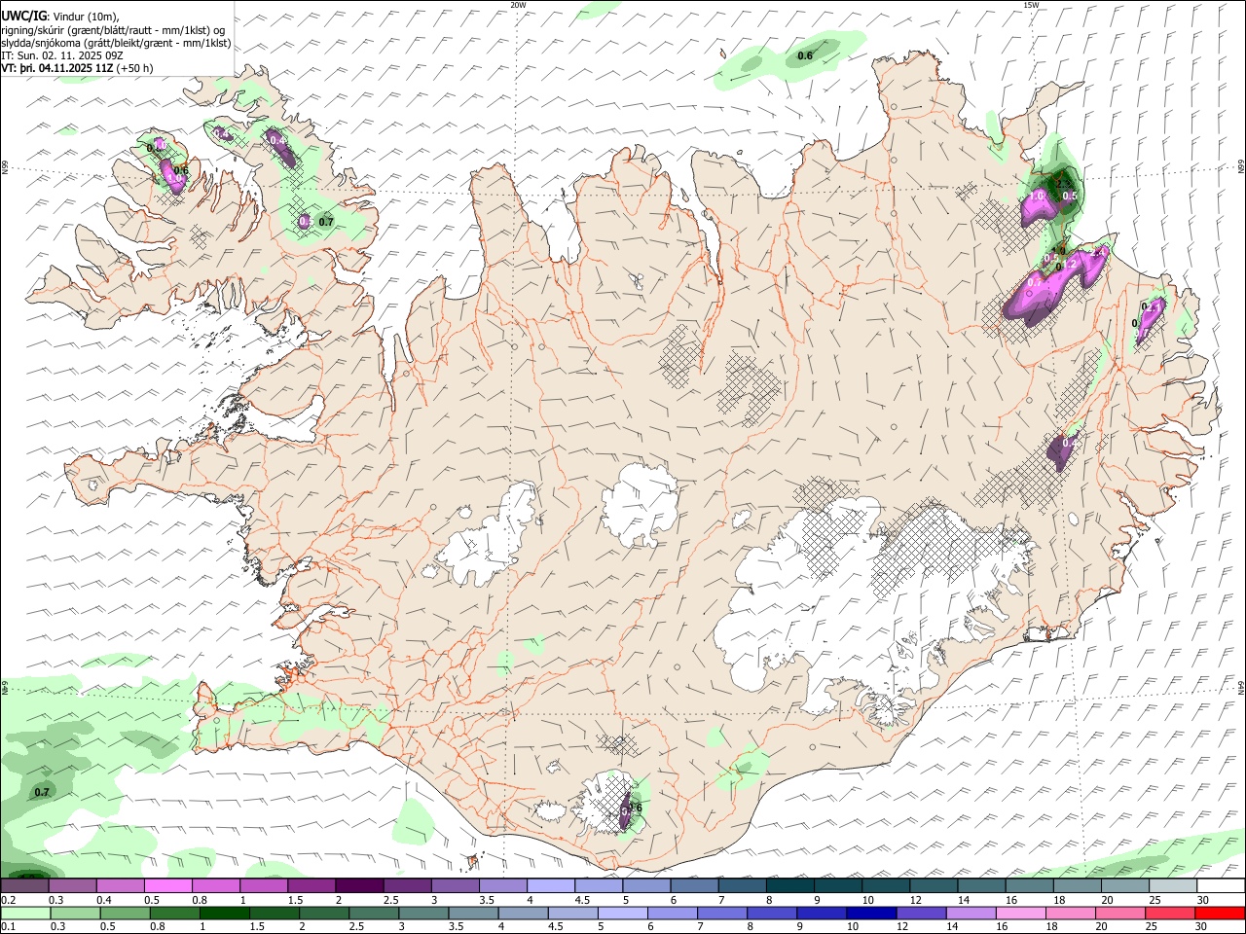Click the '(+50 h)' forecast offset text

135,68
